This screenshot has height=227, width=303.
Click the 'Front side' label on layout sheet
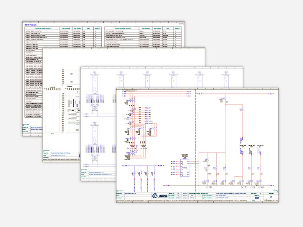[70, 86]
